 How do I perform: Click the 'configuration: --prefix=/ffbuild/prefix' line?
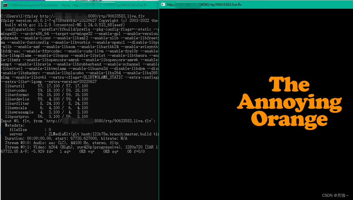point(82,29)
